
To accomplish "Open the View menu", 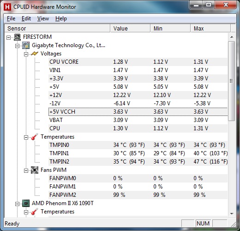I will (43, 18).
